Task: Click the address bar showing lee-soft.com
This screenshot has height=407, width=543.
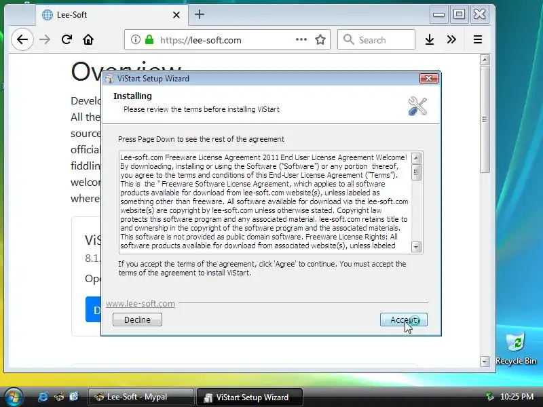Action: point(227,40)
